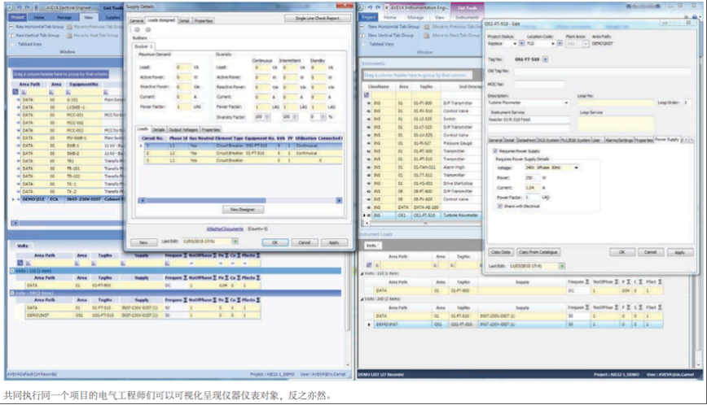Open the Voltage dropdown showing 240V
This screenshot has width=707, height=405.
[x=576, y=168]
